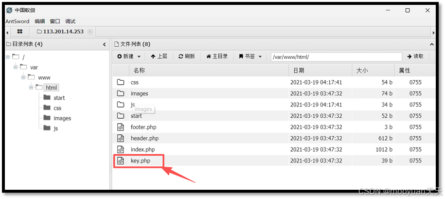Collapse the root / tree node

(8, 57)
